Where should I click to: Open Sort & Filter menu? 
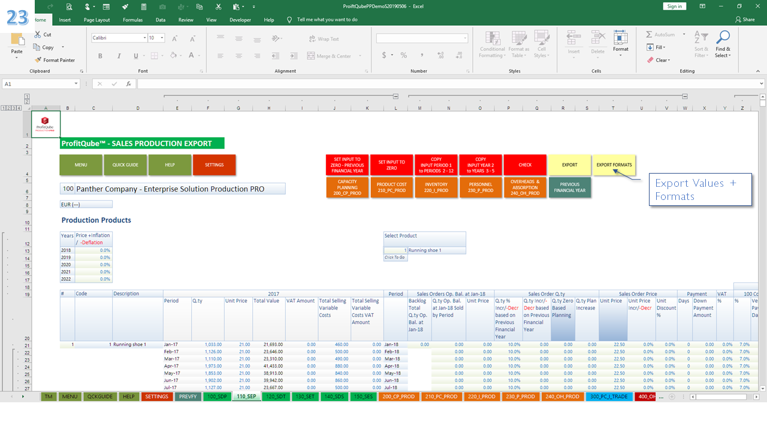pos(701,44)
